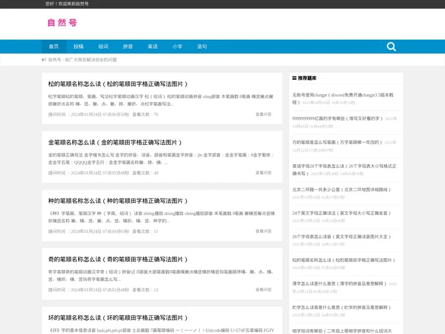Click timestamp 2024年01月24日 07点05分48秒

click(100, 173)
